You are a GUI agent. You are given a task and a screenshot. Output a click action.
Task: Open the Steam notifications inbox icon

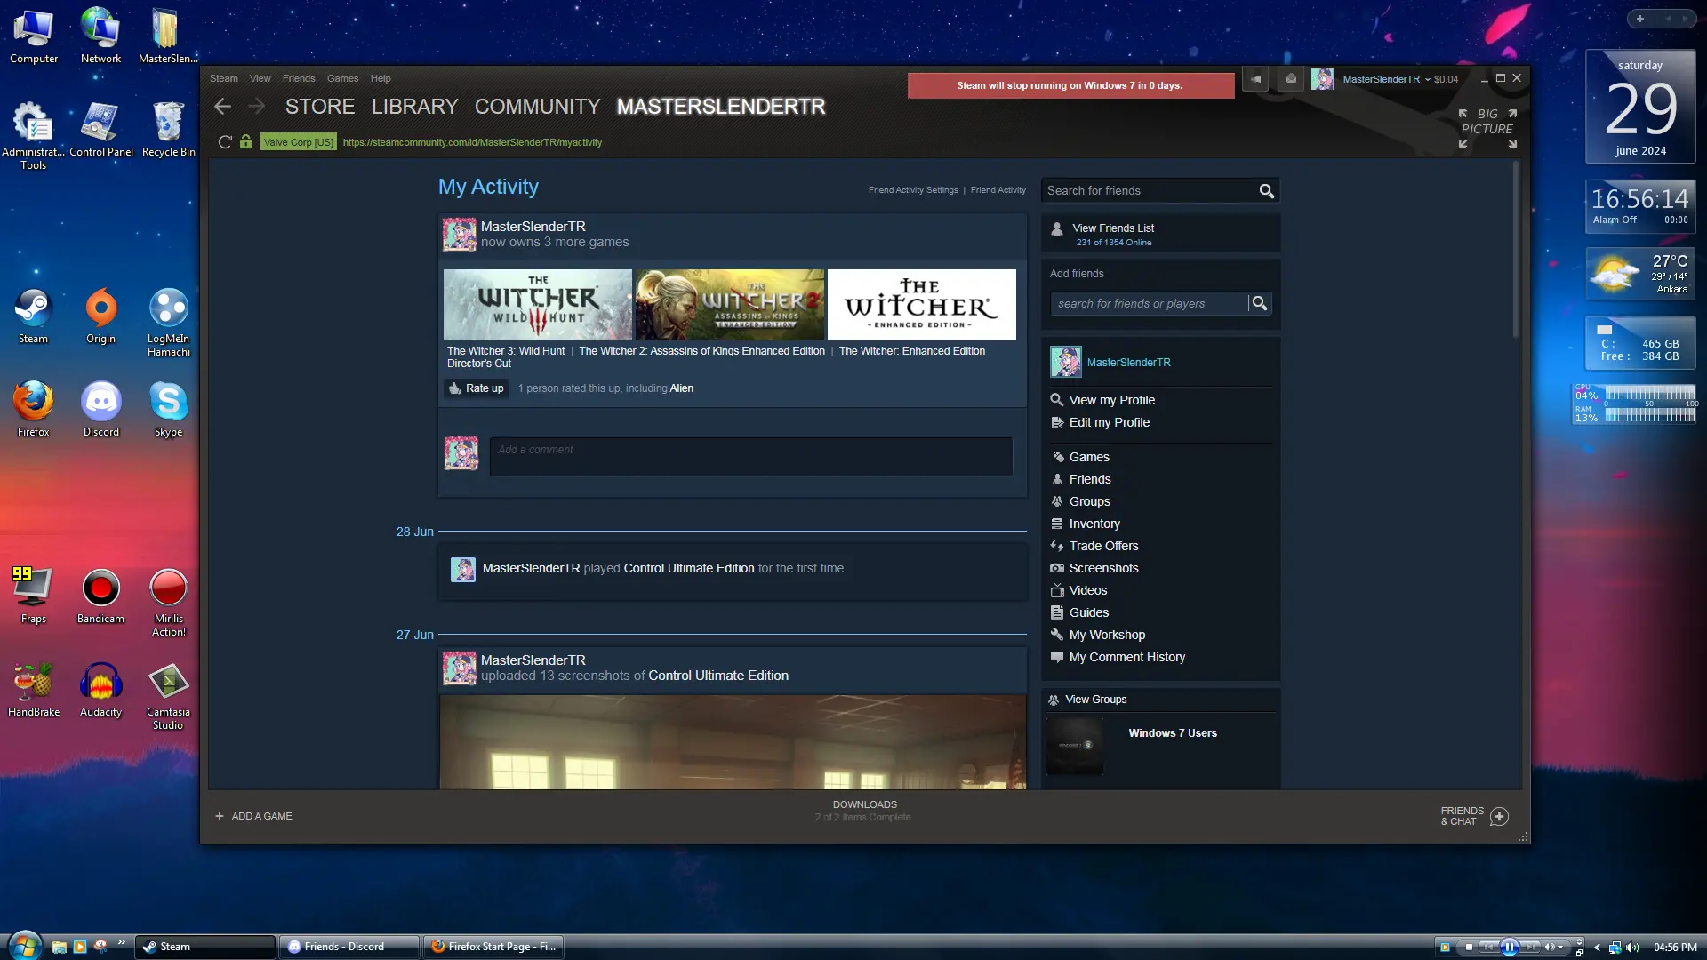1291,79
